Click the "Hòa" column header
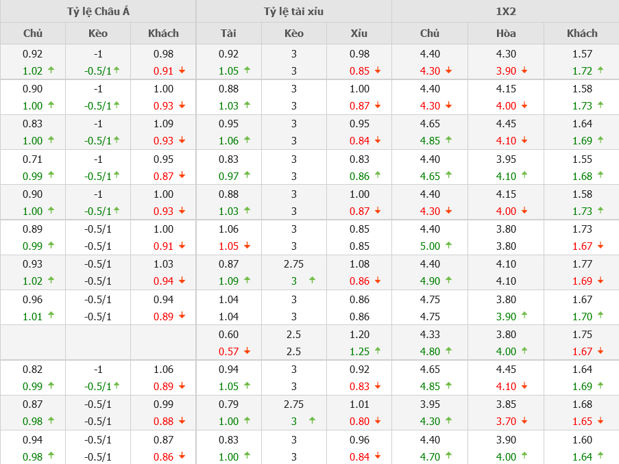The image size is (619, 464). [x=506, y=33]
